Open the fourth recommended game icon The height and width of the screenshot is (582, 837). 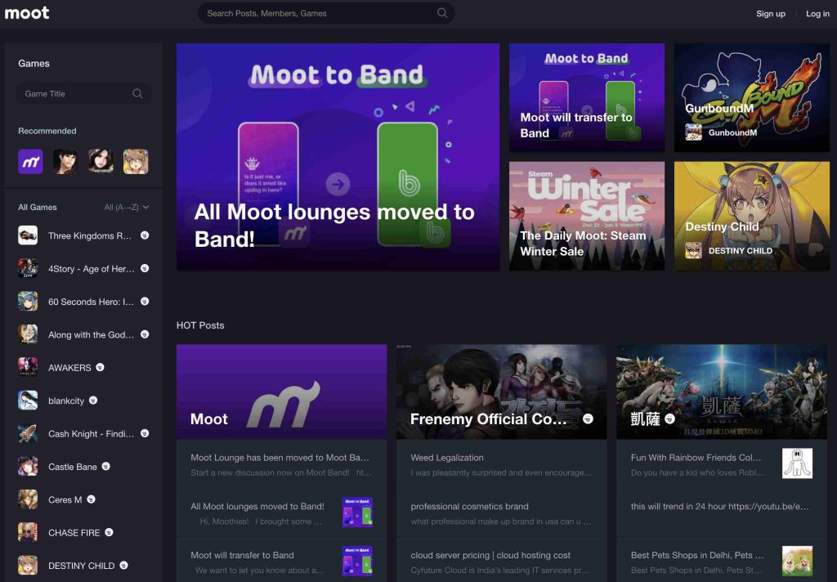[x=137, y=161]
